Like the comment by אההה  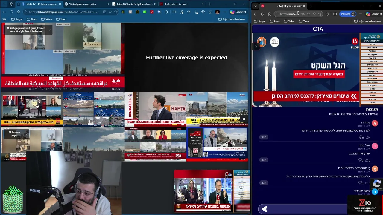pos(367,137)
